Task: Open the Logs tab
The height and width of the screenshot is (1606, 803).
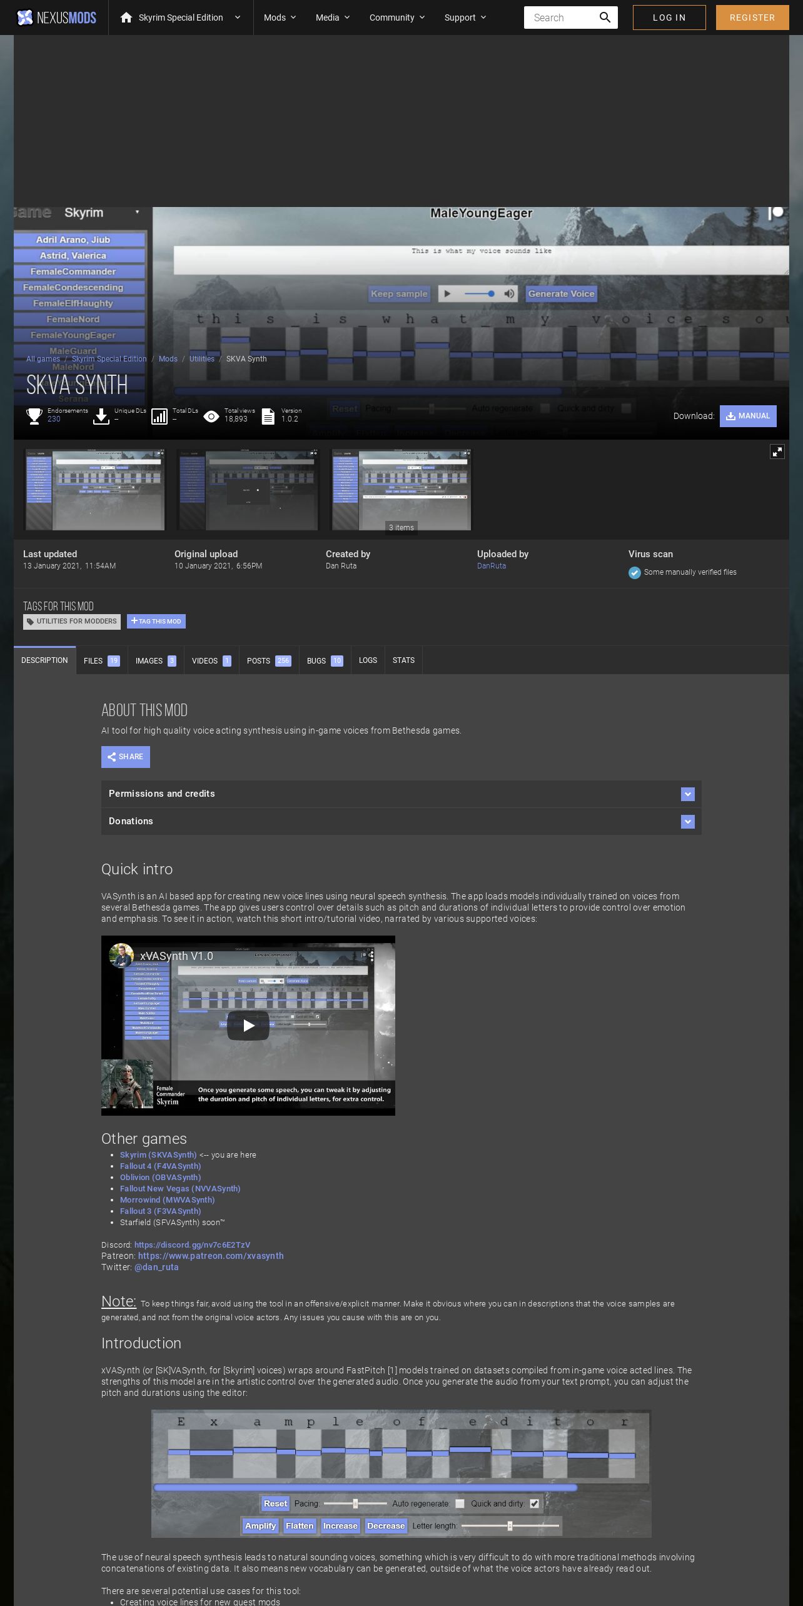Action: click(x=368, y=660)
